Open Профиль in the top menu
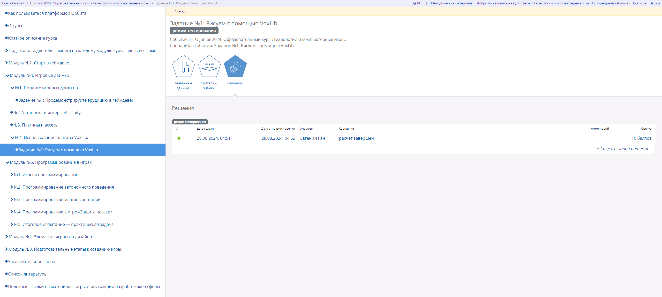 coord(638,3)
